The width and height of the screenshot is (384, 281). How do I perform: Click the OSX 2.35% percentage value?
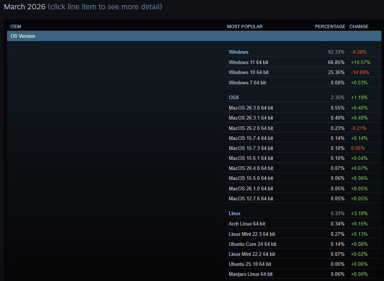pos(338,97)
